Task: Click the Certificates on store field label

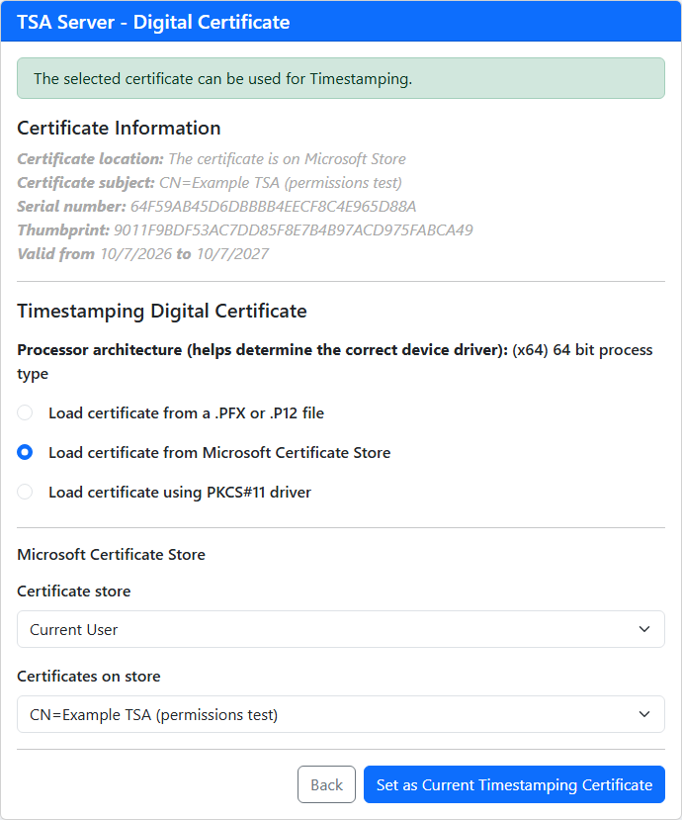Action: pos(89,677)
